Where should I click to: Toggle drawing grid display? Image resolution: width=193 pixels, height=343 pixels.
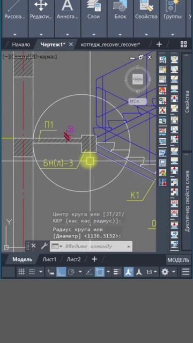21,272
